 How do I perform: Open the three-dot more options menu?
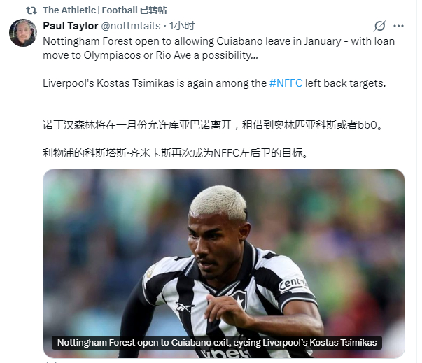point(398,26)
